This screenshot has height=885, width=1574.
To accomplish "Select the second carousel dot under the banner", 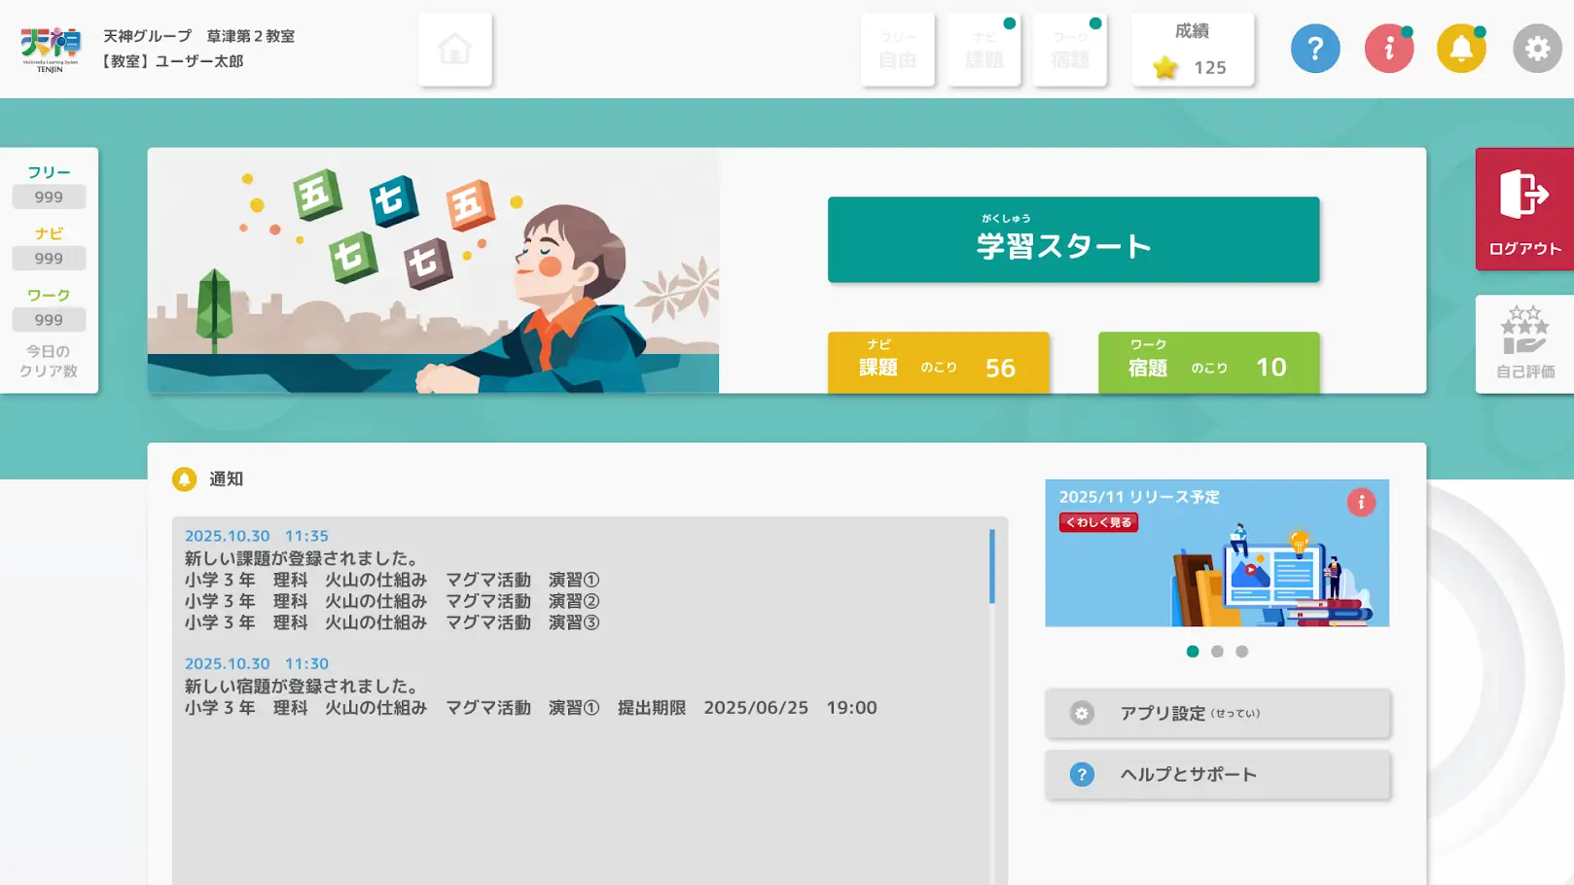I will [x=1216, y=652].
